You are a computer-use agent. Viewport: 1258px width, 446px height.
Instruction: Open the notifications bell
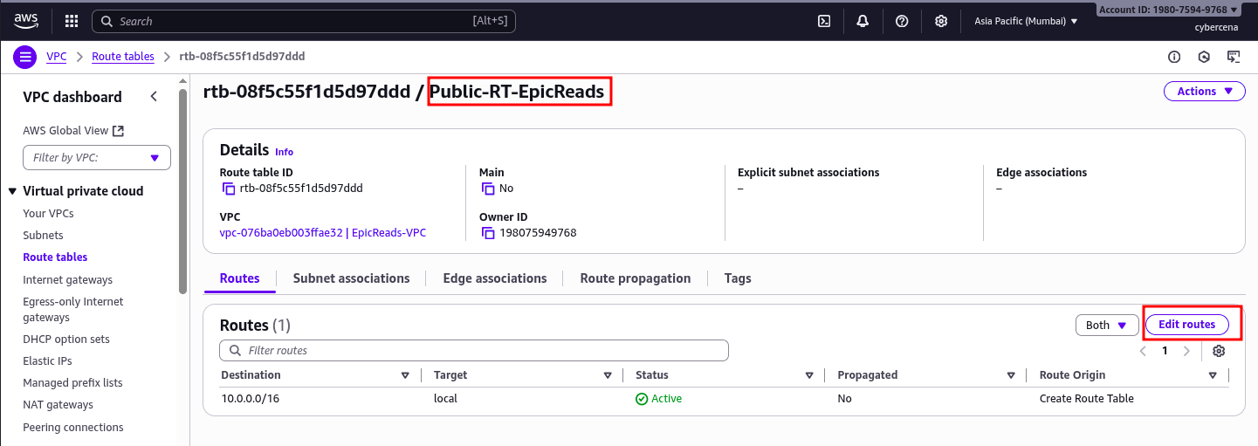[x=863, y=21]
